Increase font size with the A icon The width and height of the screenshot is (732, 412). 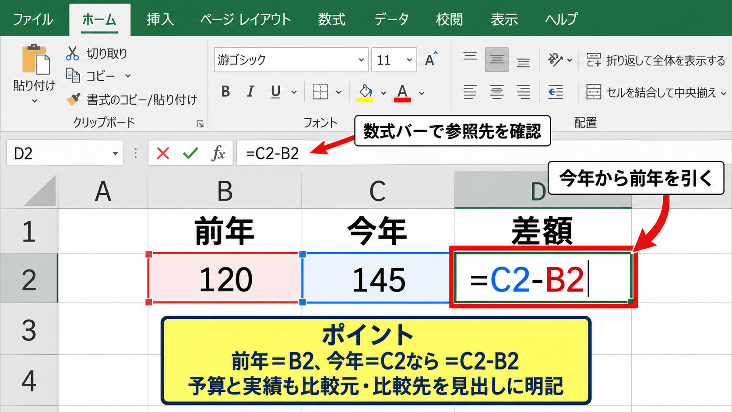coord(431,59)
